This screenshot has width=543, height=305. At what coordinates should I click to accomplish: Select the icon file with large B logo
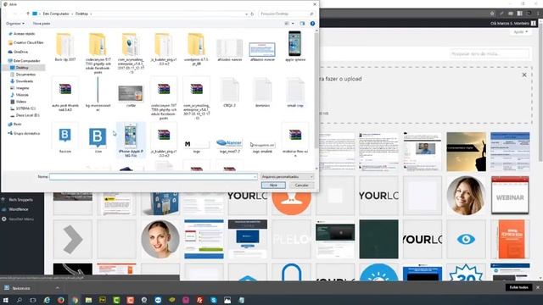coord(98,138)
